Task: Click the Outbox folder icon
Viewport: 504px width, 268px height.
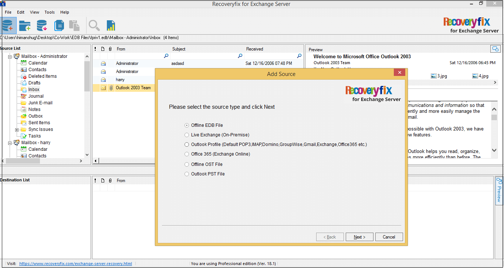Action: (x=24, y=116)
